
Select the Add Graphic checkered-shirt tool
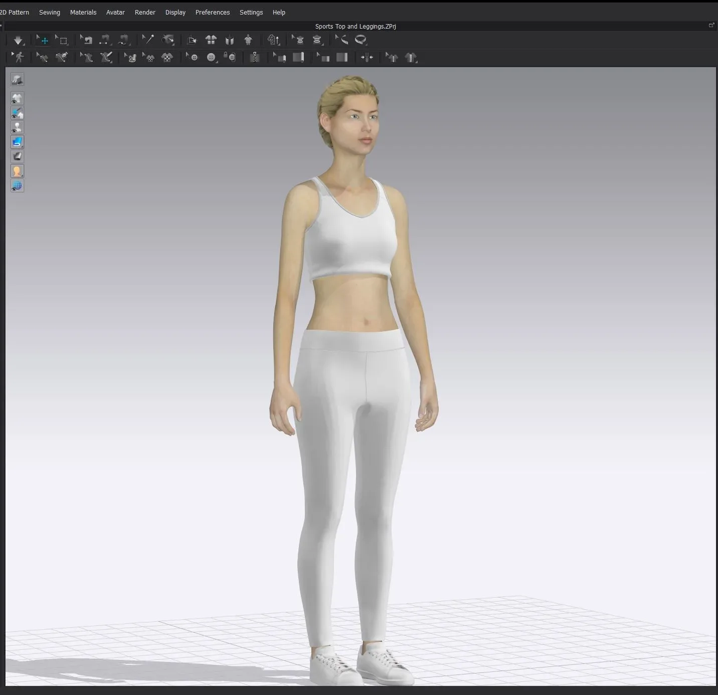[167, 57]
